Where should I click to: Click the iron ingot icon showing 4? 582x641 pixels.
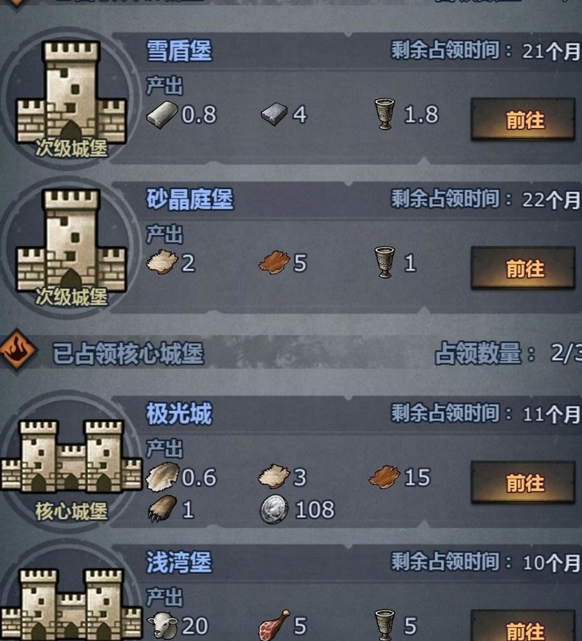[274, 114]
